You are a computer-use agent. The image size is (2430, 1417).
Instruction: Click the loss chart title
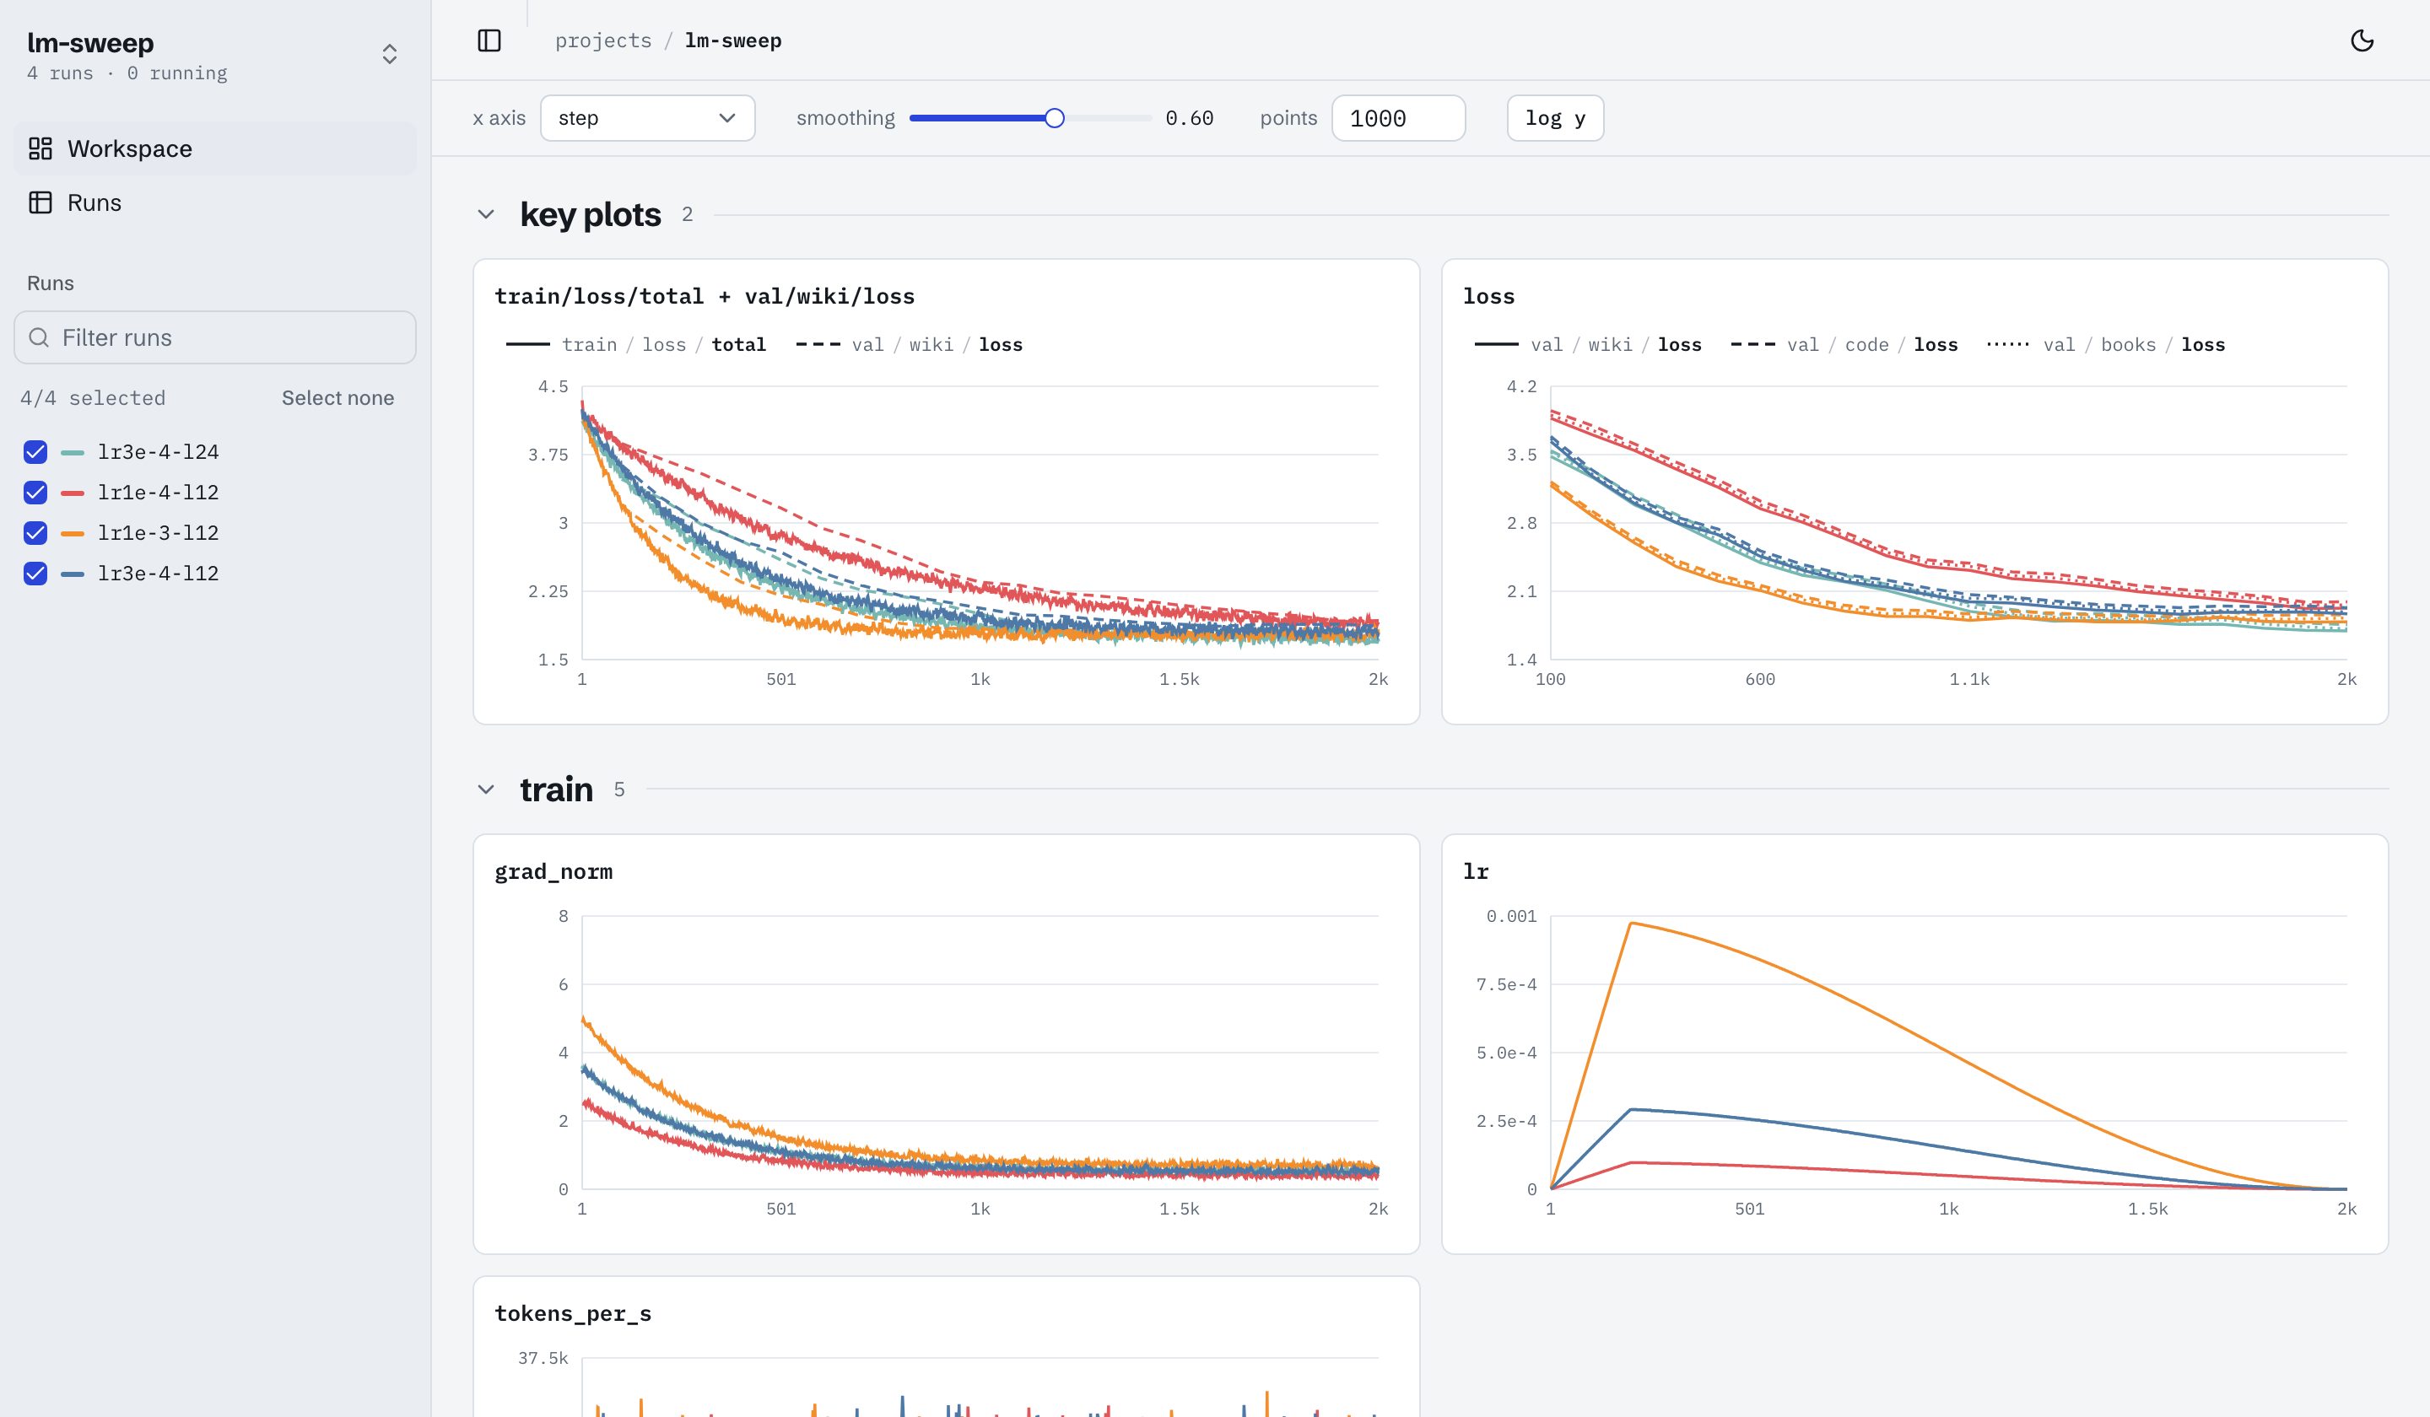click(1488, 296)
